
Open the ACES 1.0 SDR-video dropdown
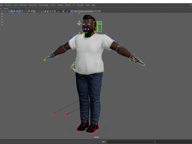click(x=87, y=11)
